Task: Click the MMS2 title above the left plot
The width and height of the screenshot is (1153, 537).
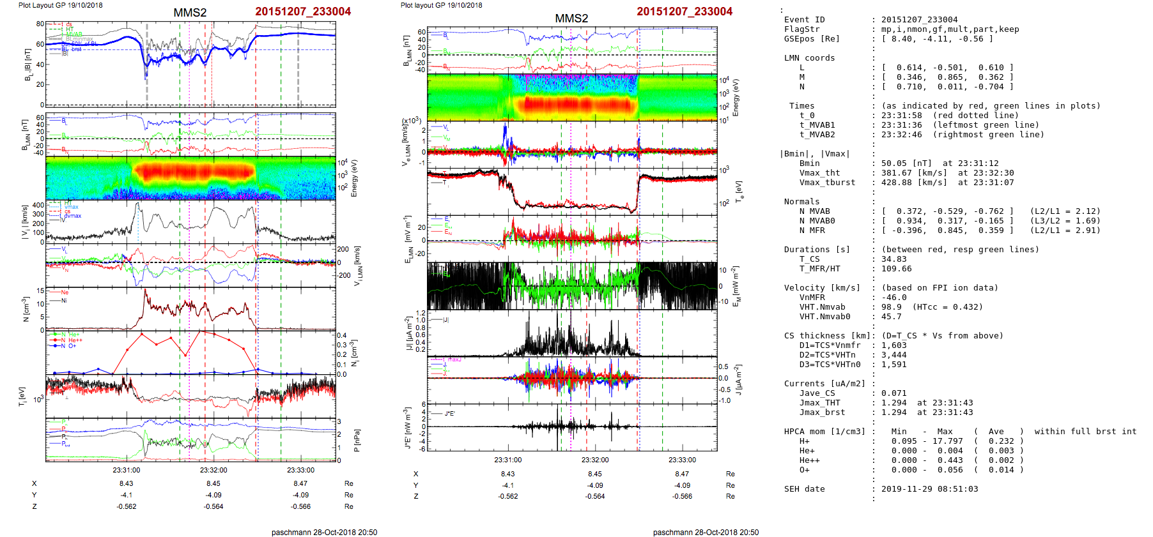Action: pyautogui.click(x=190, y=13)
